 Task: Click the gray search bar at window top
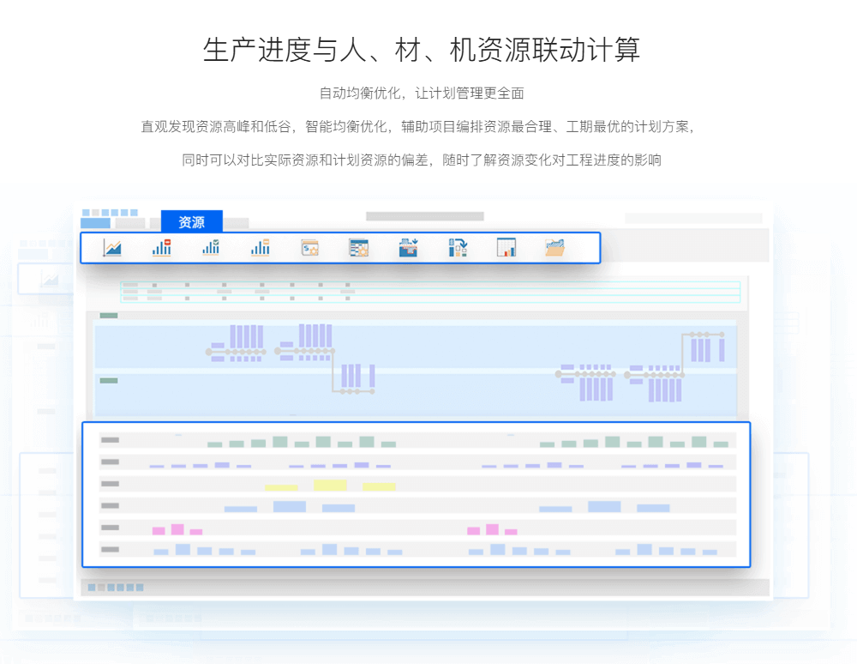click(x=424, y=216)
